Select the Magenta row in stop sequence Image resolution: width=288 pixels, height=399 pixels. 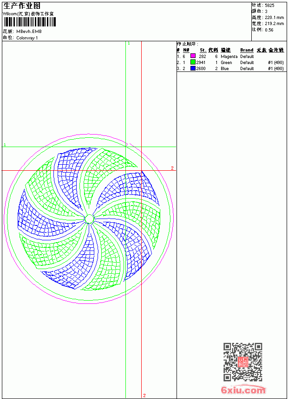pyautogui.click(x=230, y=56)
